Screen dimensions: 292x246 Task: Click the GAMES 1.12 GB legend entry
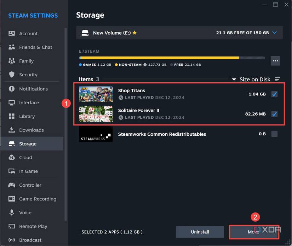(x=95, y=65)
